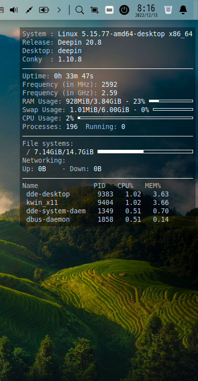Select the dbus-daemon process name
Image resolution: width=198 pixels, height=381 pixels.
point(48,219)
